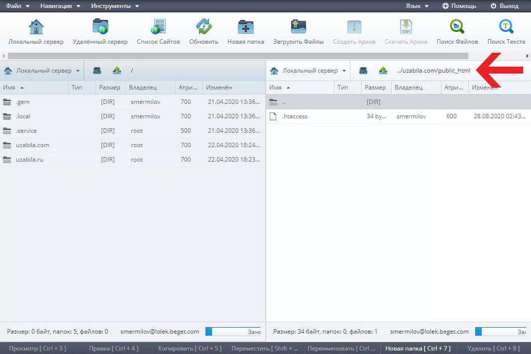The width and height of the screenshot is (531, 354).
Task: Click the Refresh (Обновить) toolbar icon
Action: point(204,27)
